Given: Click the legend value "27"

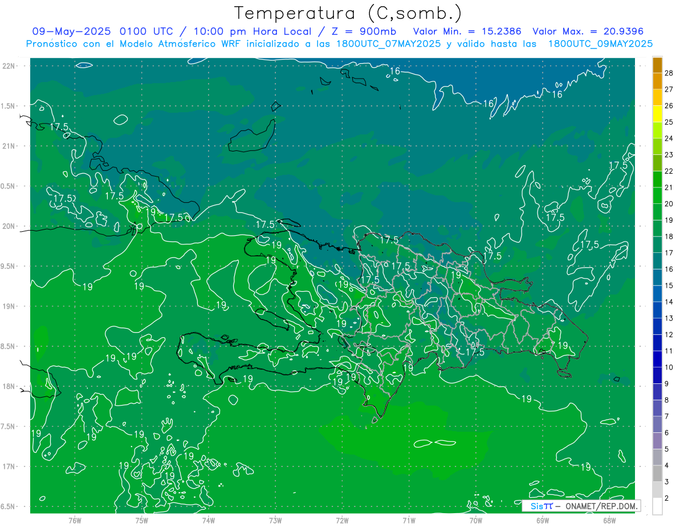Looking at the screenshot, I should pyautogui.click(x=669, y=89).
